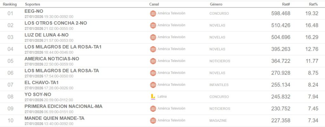
Task: Open the YO SOY-NO program title
Action: point(38,94)
